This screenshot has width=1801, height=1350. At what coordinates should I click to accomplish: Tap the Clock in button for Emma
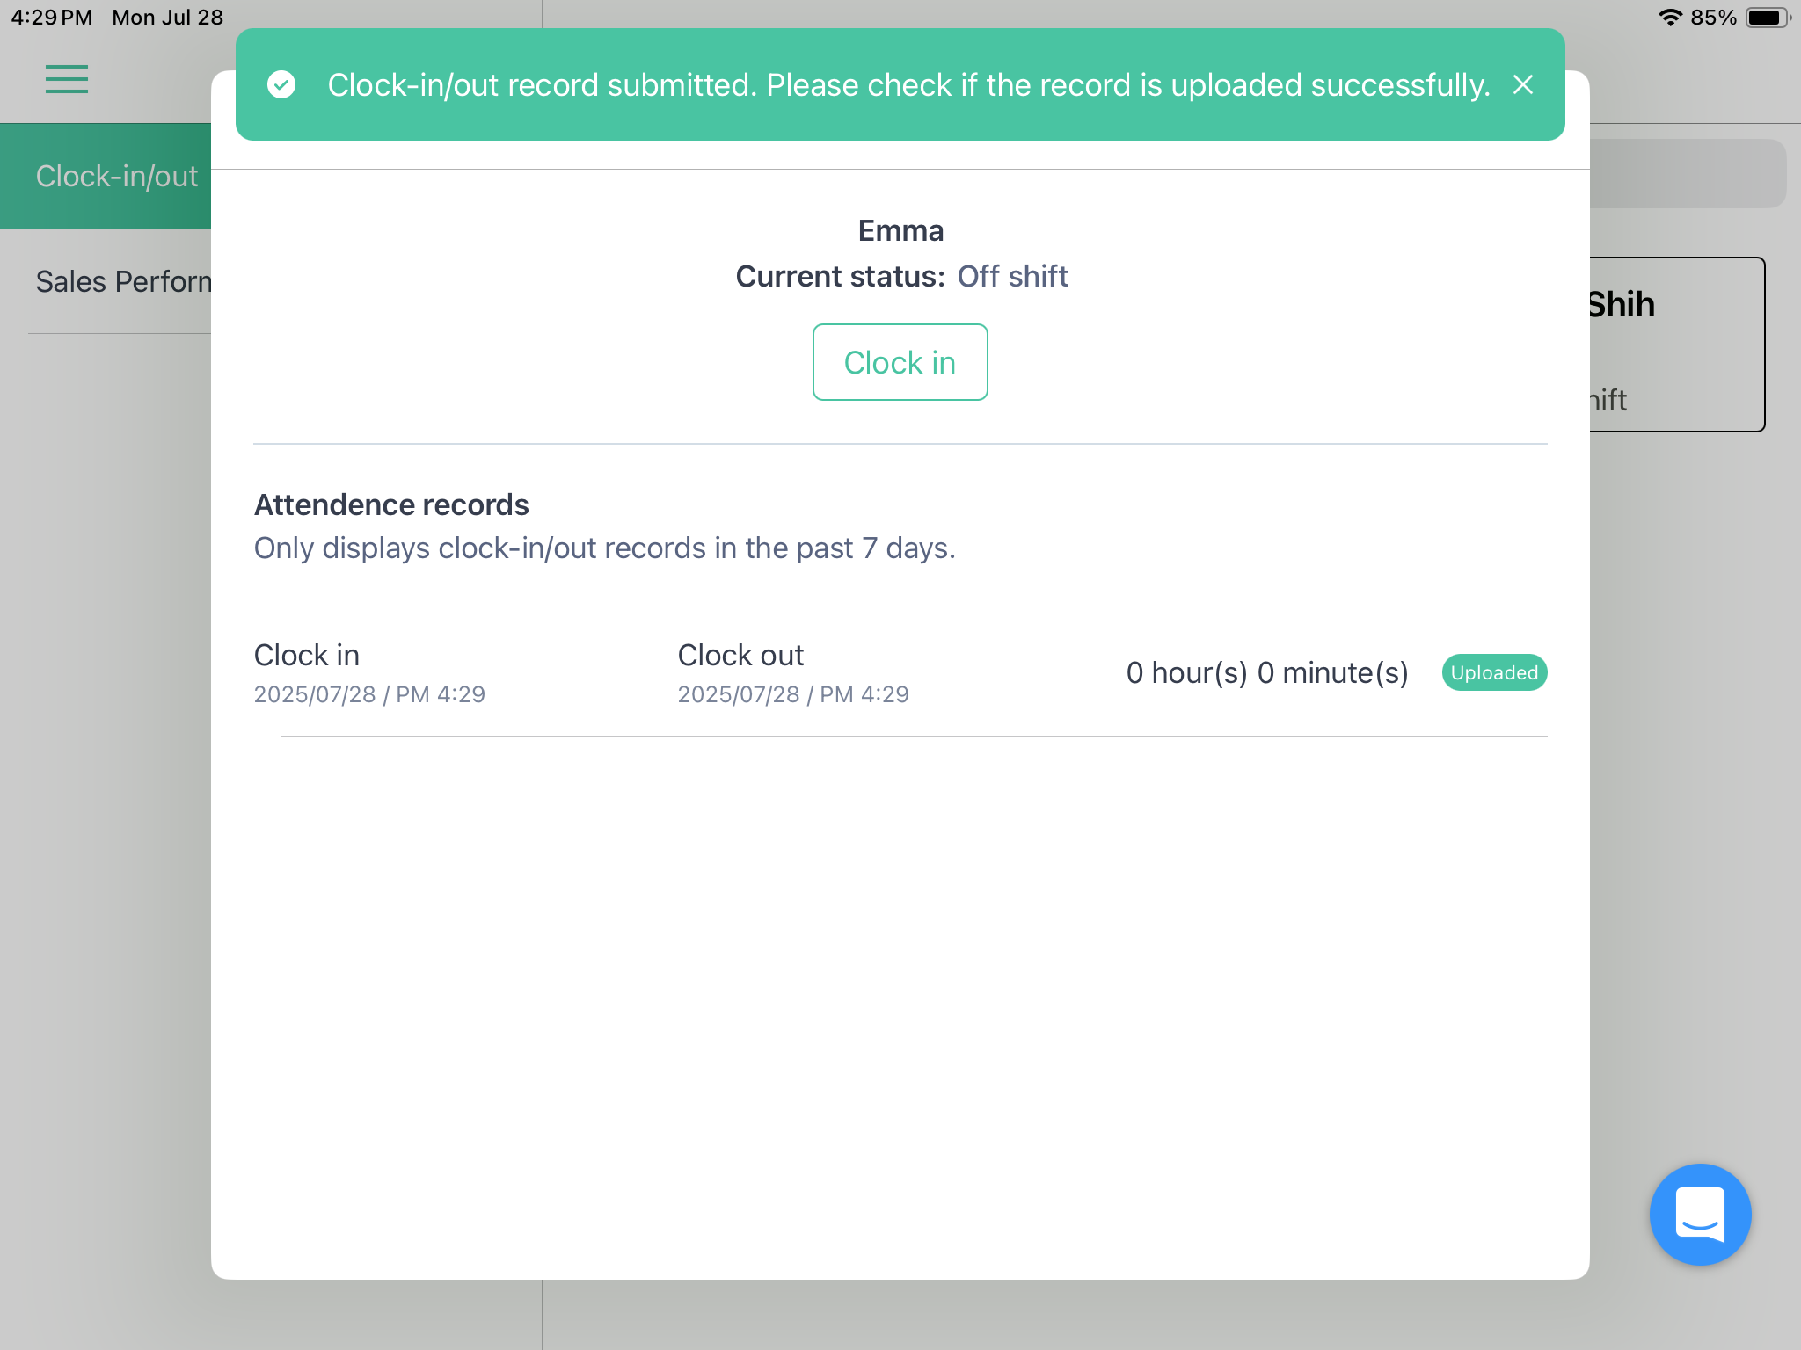click(900, 362)
